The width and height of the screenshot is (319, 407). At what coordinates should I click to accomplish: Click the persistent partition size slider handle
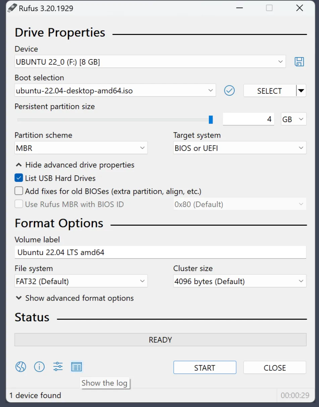tap(211, 119)
